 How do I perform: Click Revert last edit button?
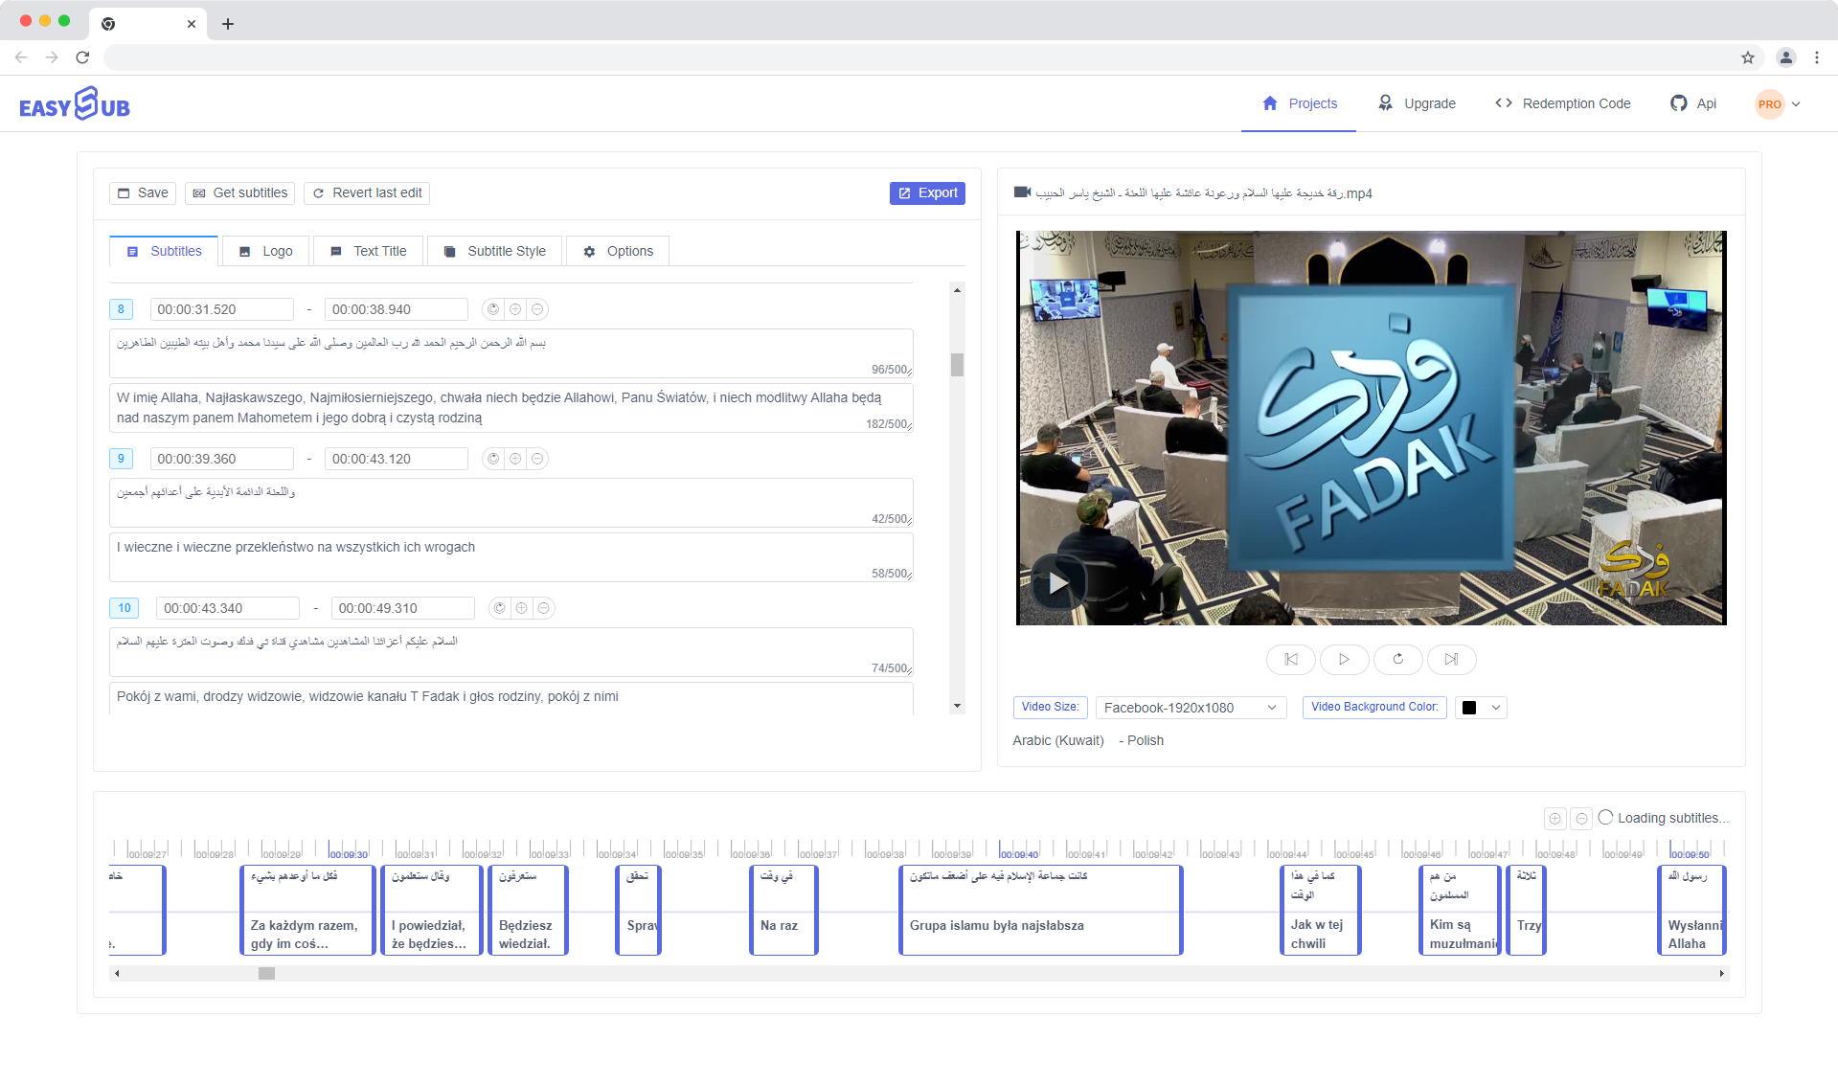(x=367, y=193)
